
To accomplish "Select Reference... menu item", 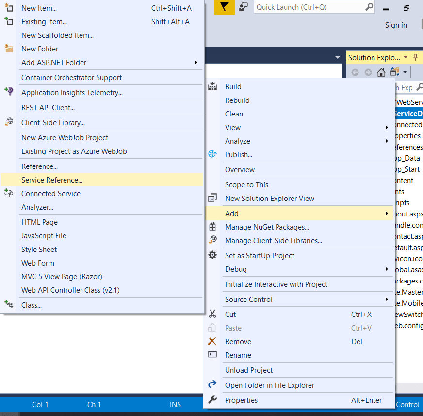I will [102, 166].
